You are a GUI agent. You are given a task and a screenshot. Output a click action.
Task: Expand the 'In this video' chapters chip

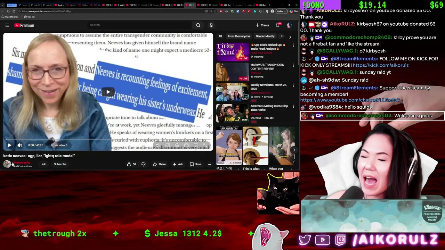[x=59, y=145]
